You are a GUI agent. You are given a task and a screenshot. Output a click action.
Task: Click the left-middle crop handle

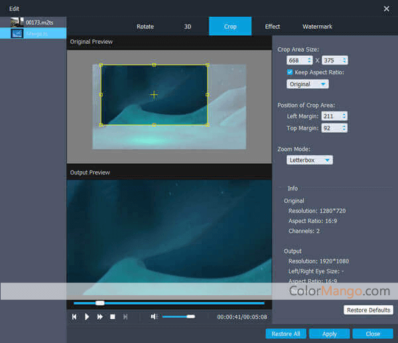101,95
